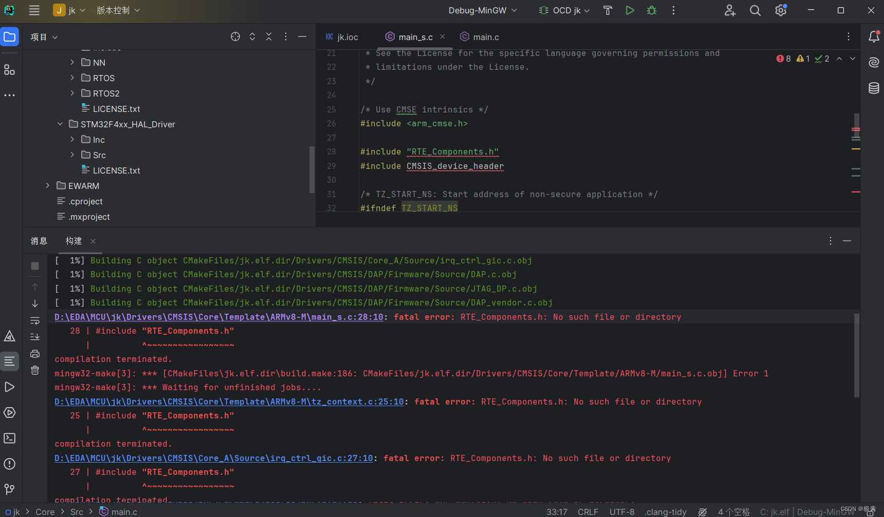
Task: Clear build output with trash icon
Action: click(x=35, y=370)
